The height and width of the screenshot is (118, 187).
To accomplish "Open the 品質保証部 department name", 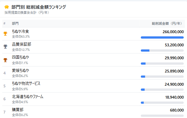I will 21,44.
